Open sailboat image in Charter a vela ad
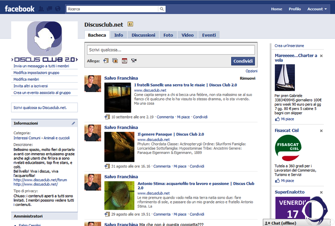Image resolution: width=335 pixels, height=226 pixels. tap(285, 78)
